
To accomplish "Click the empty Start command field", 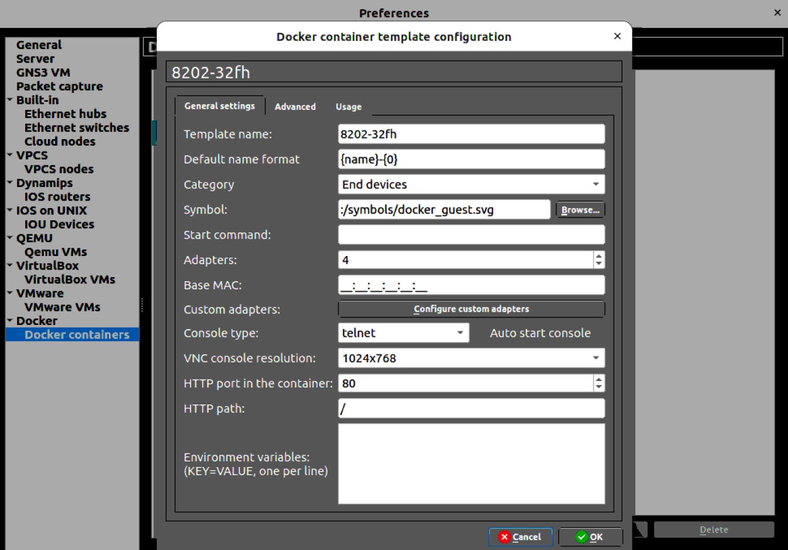I will (x=471, y=234).
